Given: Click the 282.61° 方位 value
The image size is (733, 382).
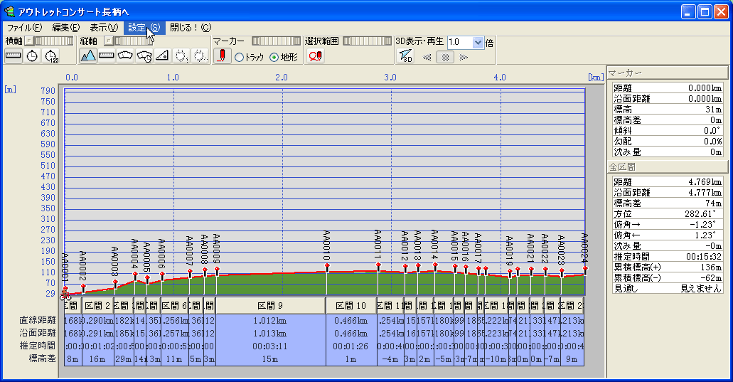Looking at the screenshot, I should (701, 213).
